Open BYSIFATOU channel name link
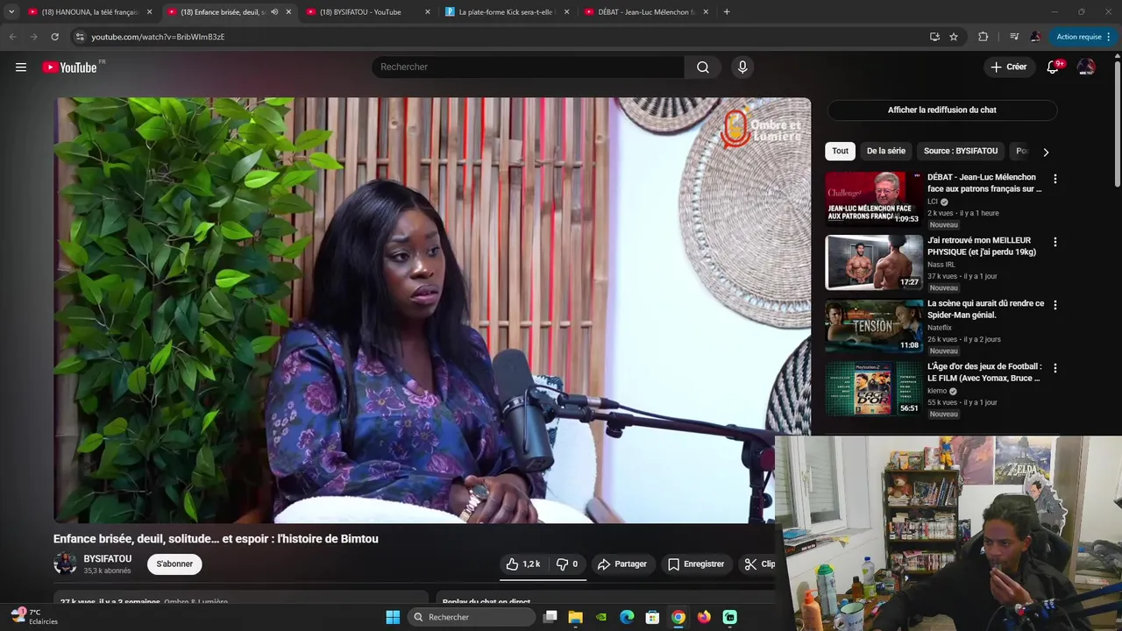 pyautogui.click(x=108, y=559)
